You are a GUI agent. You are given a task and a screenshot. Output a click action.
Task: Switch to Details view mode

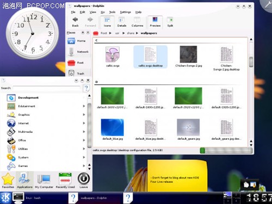click(x=122, y=22)
